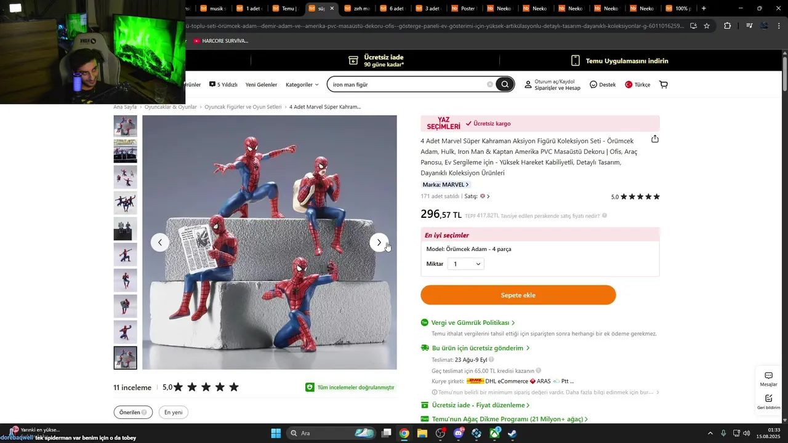This screenshot has width=788, height=443.
Task: Click the page vertical scrollbar
Action: point(785,74)
